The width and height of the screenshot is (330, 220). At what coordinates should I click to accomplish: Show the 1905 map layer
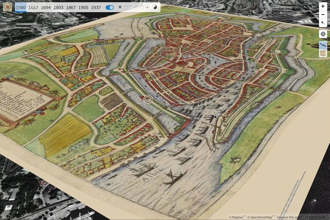pyautogui.click(x=83, y=8)
